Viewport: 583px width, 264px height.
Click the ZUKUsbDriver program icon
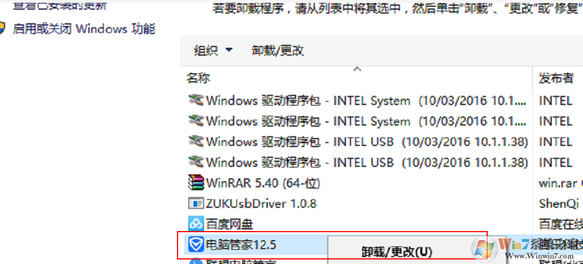tap(196, 203)
